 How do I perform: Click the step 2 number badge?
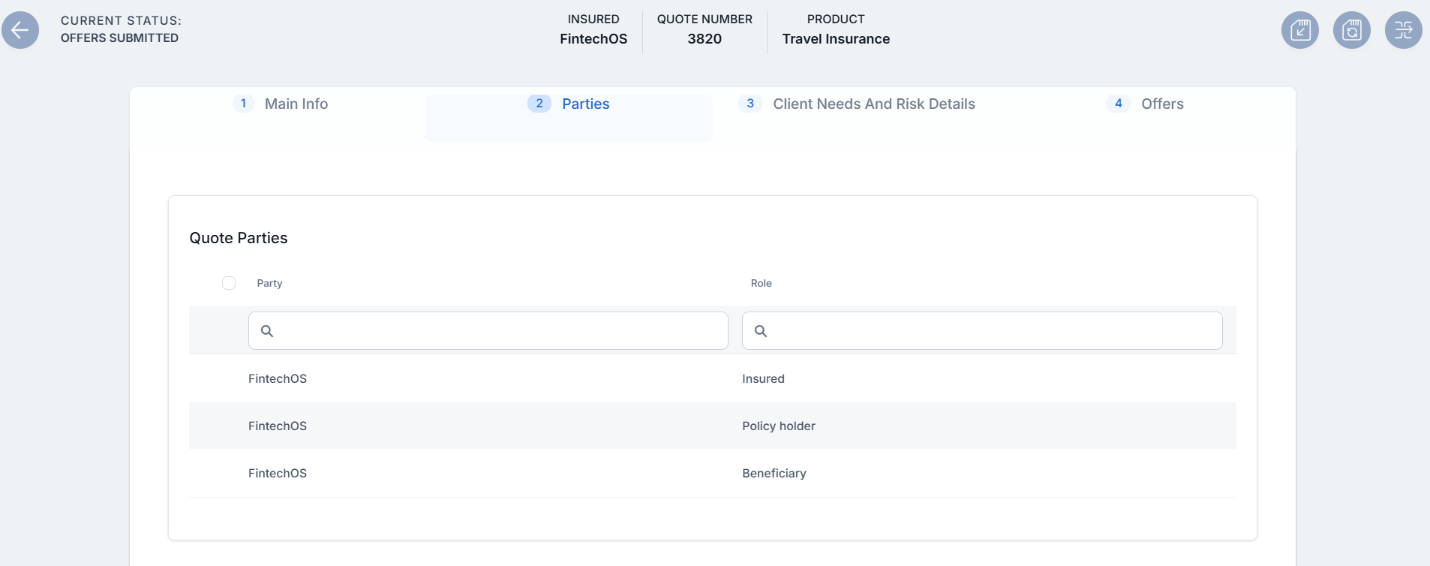tap(539, 104)
